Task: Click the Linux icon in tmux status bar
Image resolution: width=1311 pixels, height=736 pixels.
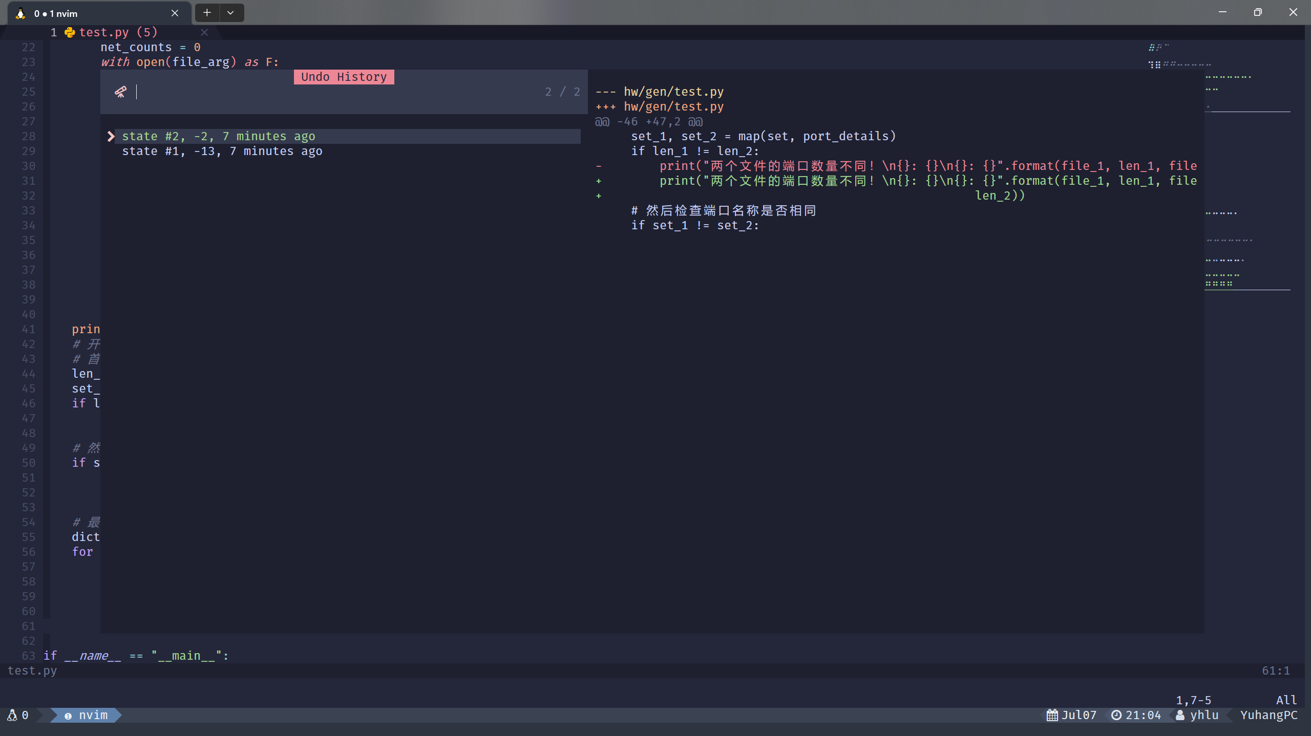Action: point(12,715)
